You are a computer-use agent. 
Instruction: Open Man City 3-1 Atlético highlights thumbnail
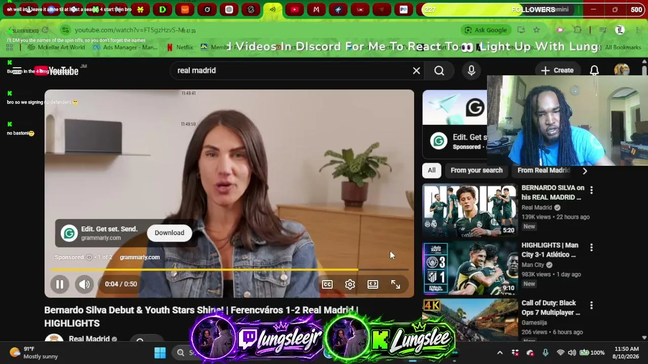[x=470, y=268]
